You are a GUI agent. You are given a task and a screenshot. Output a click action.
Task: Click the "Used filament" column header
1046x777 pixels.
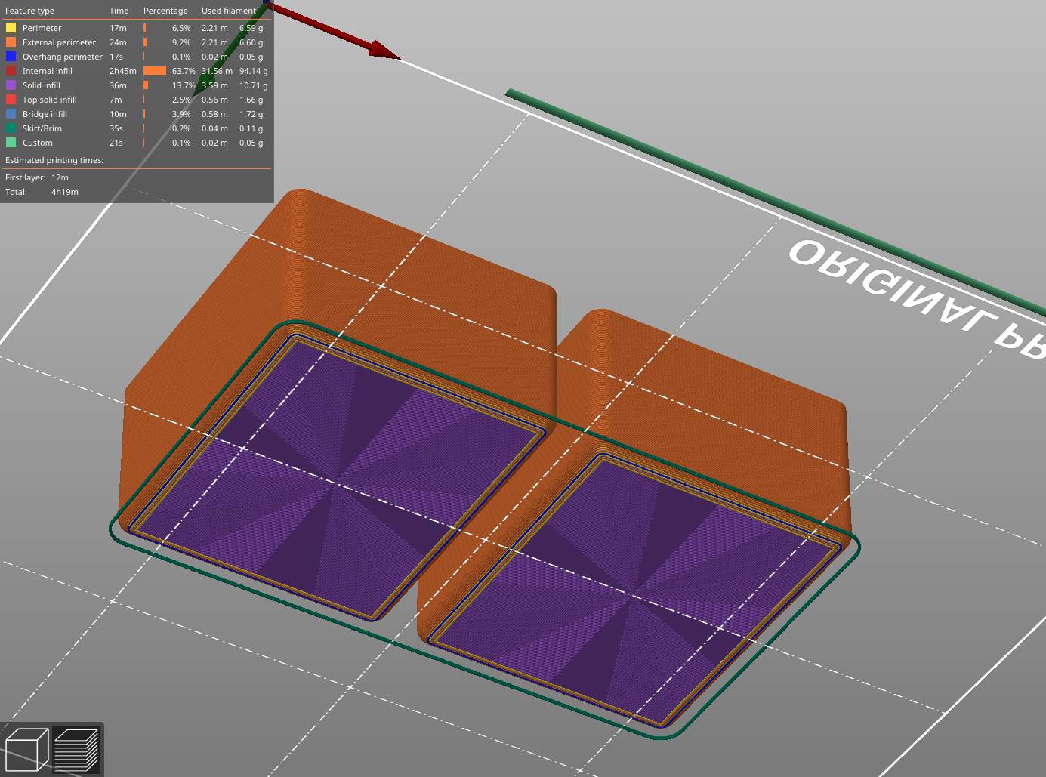tap(229, 11)
